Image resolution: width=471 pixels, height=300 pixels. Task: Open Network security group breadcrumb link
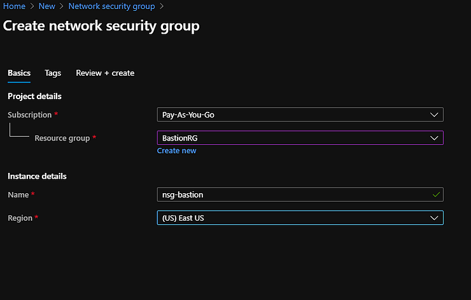(x=112, y=6)
